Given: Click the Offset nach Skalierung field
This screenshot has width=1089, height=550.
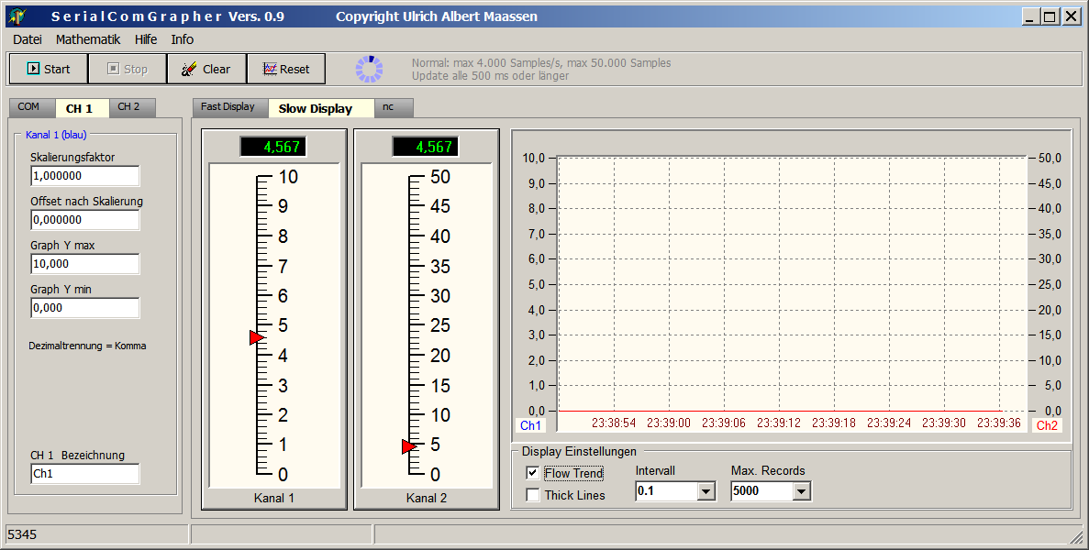Looking at the screenshot, I should (x=84, y=220).
